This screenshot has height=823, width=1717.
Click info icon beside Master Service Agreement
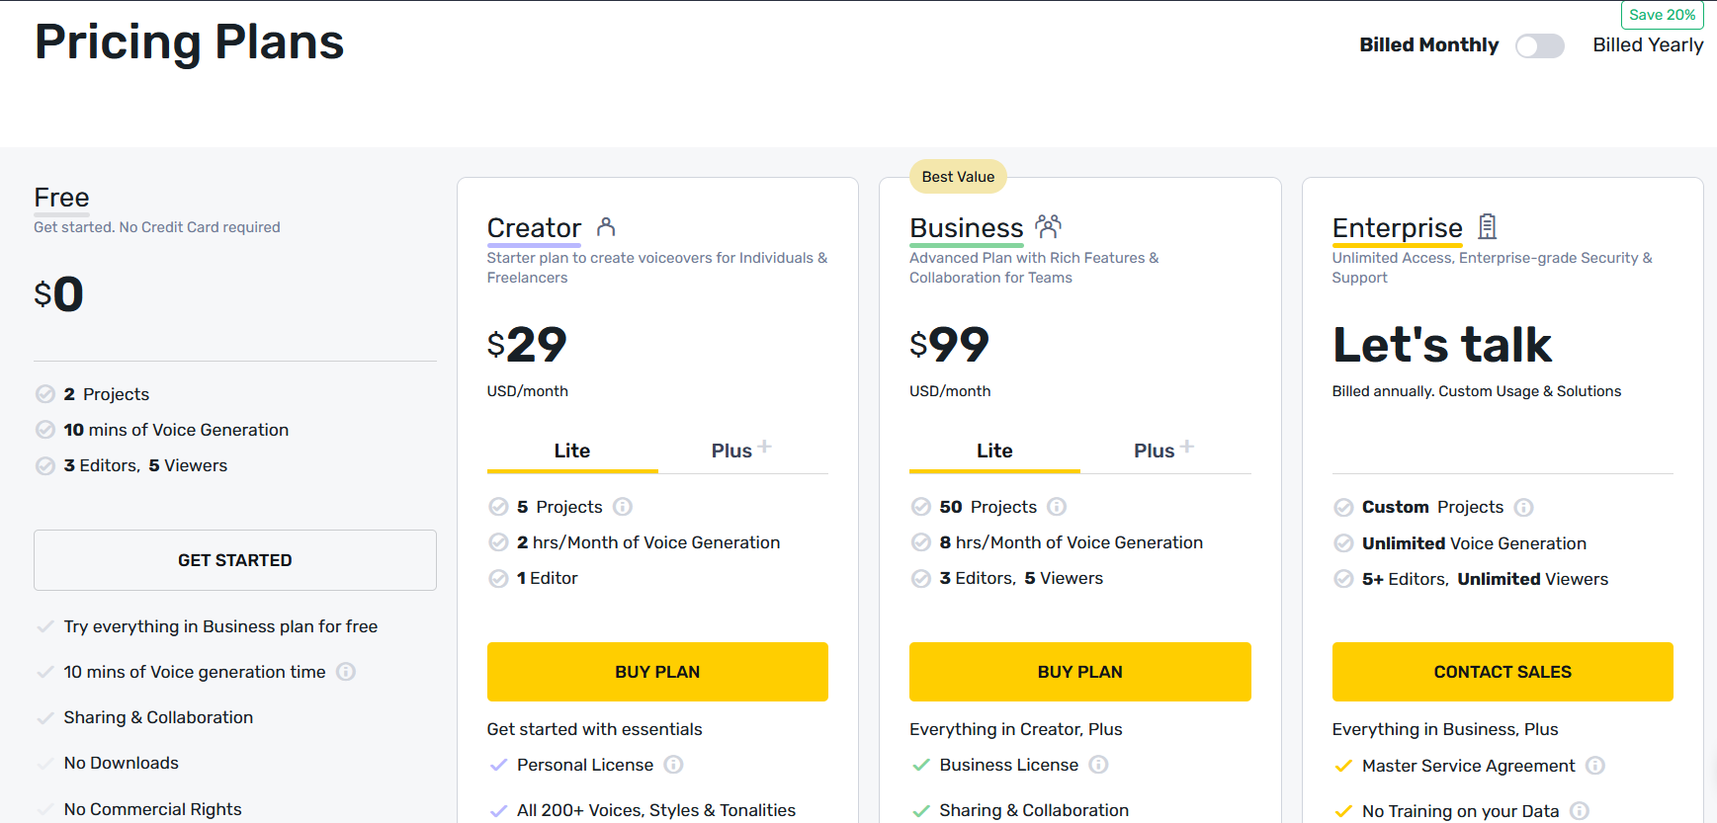click(x=1594, y=766)
